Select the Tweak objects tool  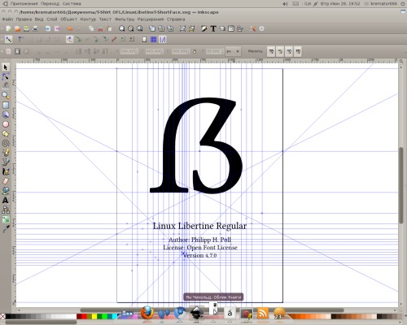(x=6, y=86)
